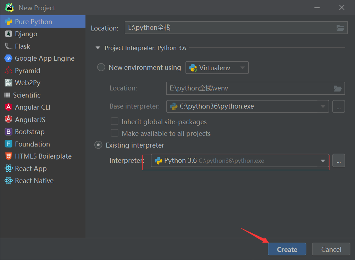Enable Inherit global site-packages checkbox

point(115,122)
